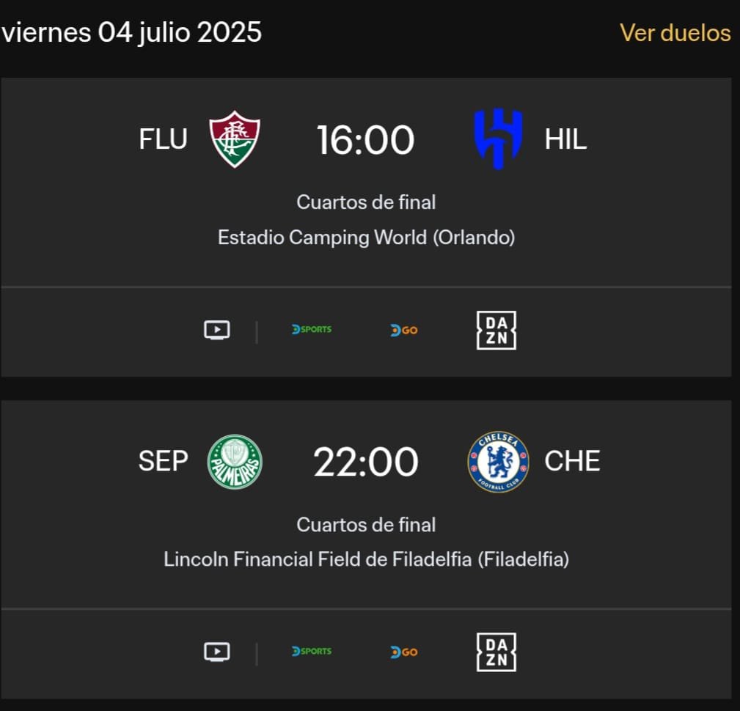Viewport: 740px width, 711px height.
Task: Open the Ver duelos link
Action: pyautogui.click(x=675, y=33)
